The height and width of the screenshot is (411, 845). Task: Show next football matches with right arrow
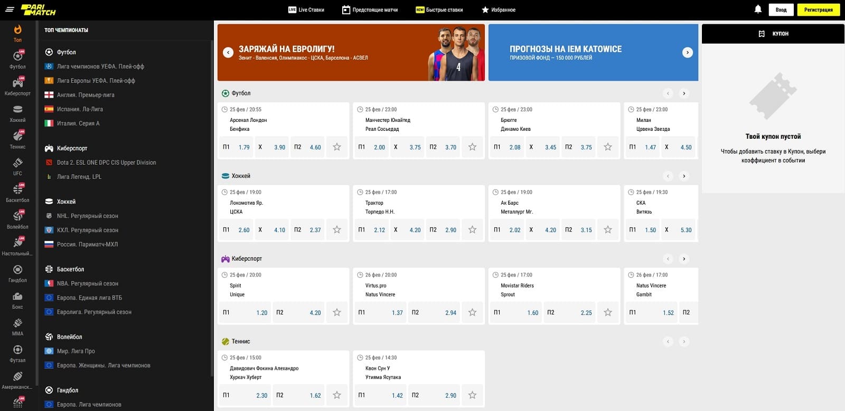(x=684, y=93)
